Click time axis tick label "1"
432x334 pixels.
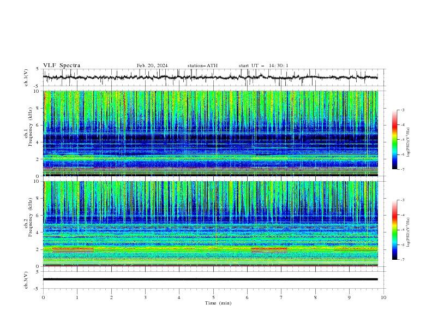(x=77, y=297)
